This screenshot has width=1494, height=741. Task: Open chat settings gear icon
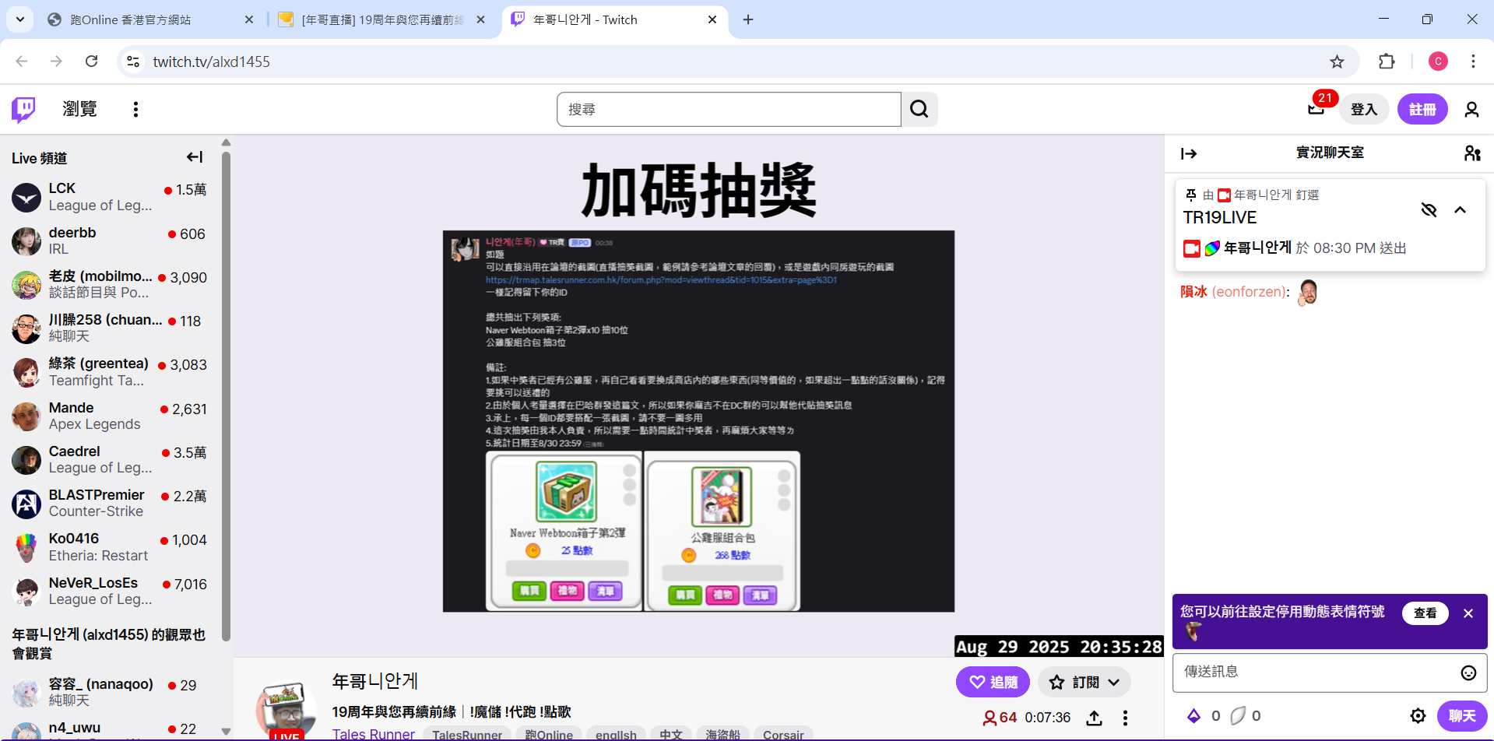(x=1418, y=716)
